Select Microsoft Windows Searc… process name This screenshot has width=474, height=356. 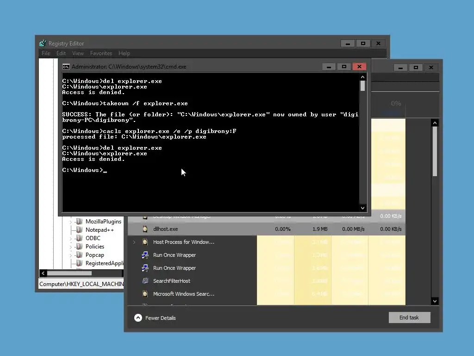click(x=184, y=294)
